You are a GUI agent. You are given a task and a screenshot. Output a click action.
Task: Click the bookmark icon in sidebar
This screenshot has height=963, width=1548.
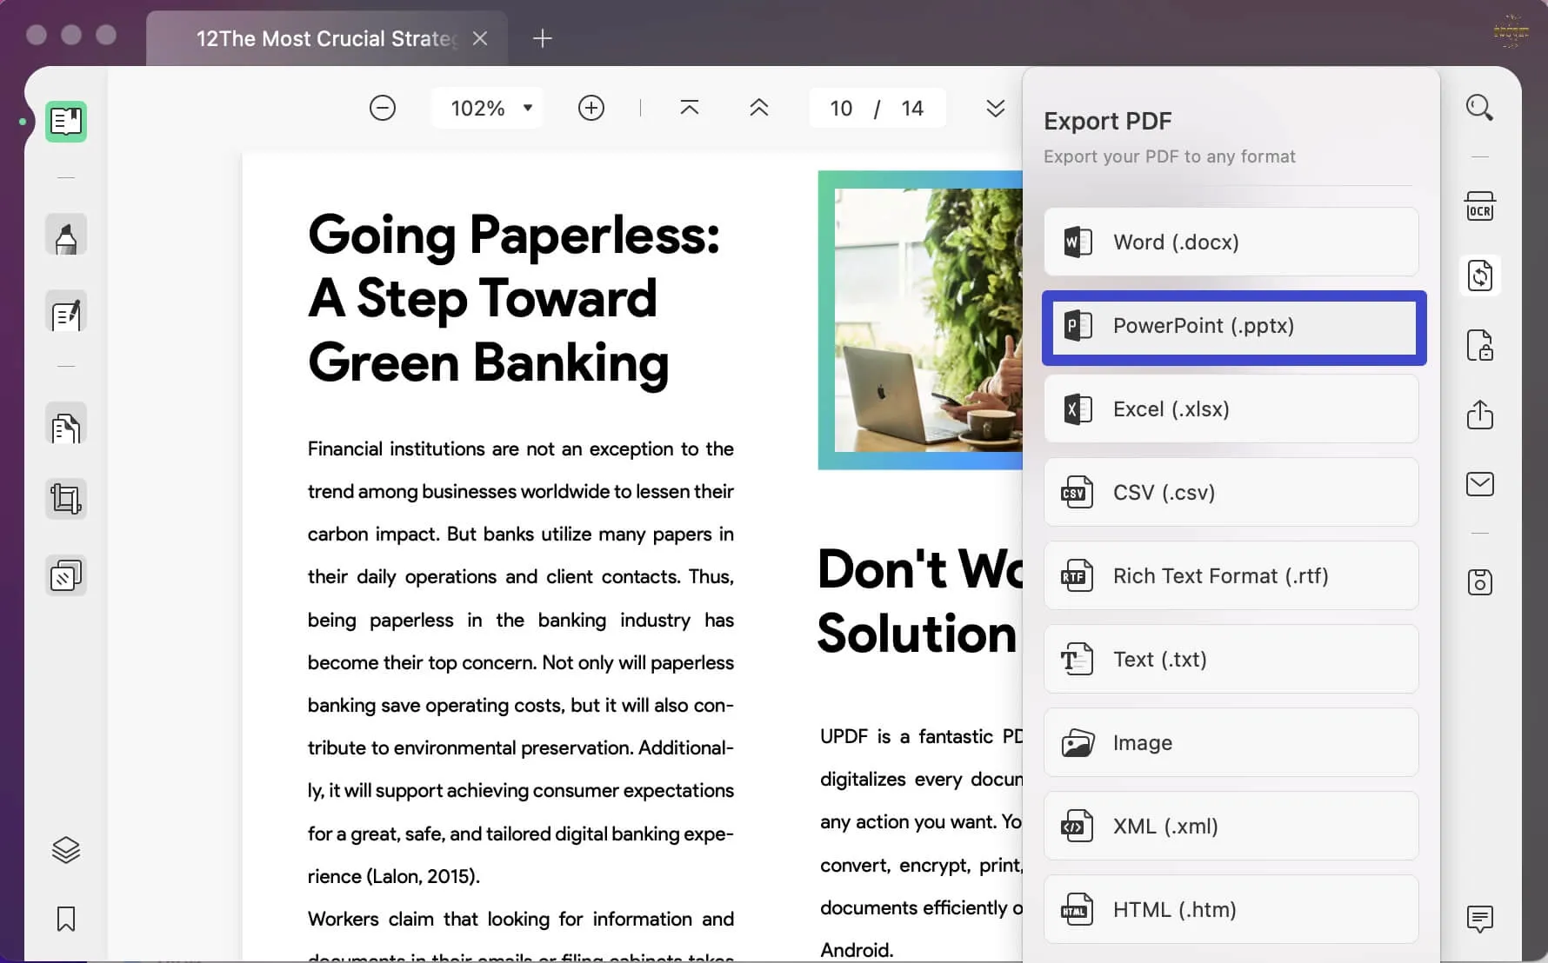click(66, 919)
